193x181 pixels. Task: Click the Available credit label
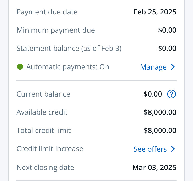[42, 112]
